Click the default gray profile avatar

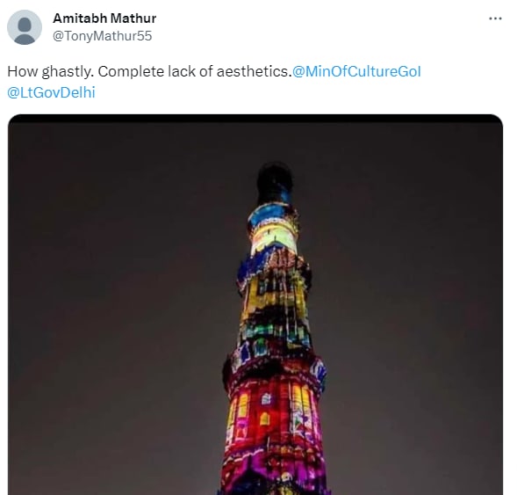(25, 27)
